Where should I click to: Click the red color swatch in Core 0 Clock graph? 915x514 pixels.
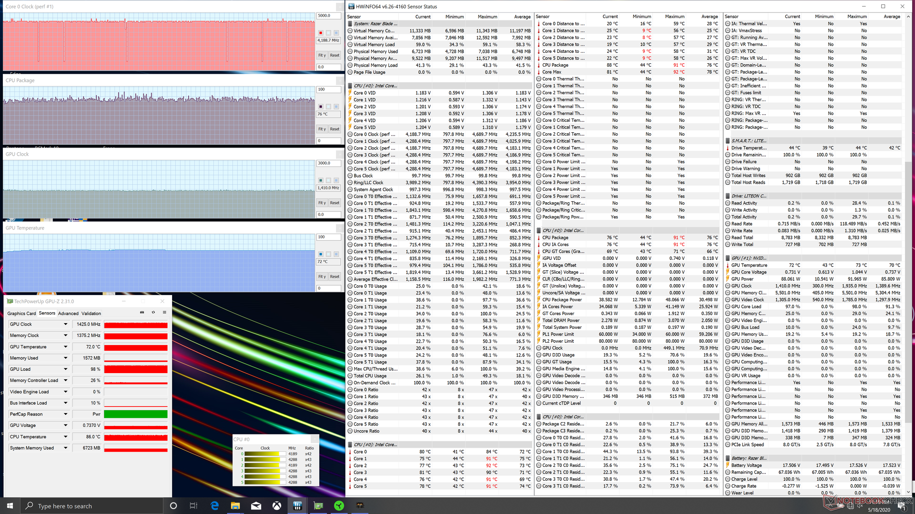[x=321, y=33]
